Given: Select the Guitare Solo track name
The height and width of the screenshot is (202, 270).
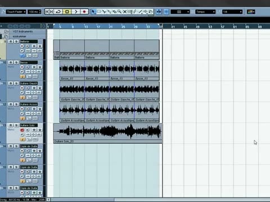Looking at the screenshot, I should (29, 125).
